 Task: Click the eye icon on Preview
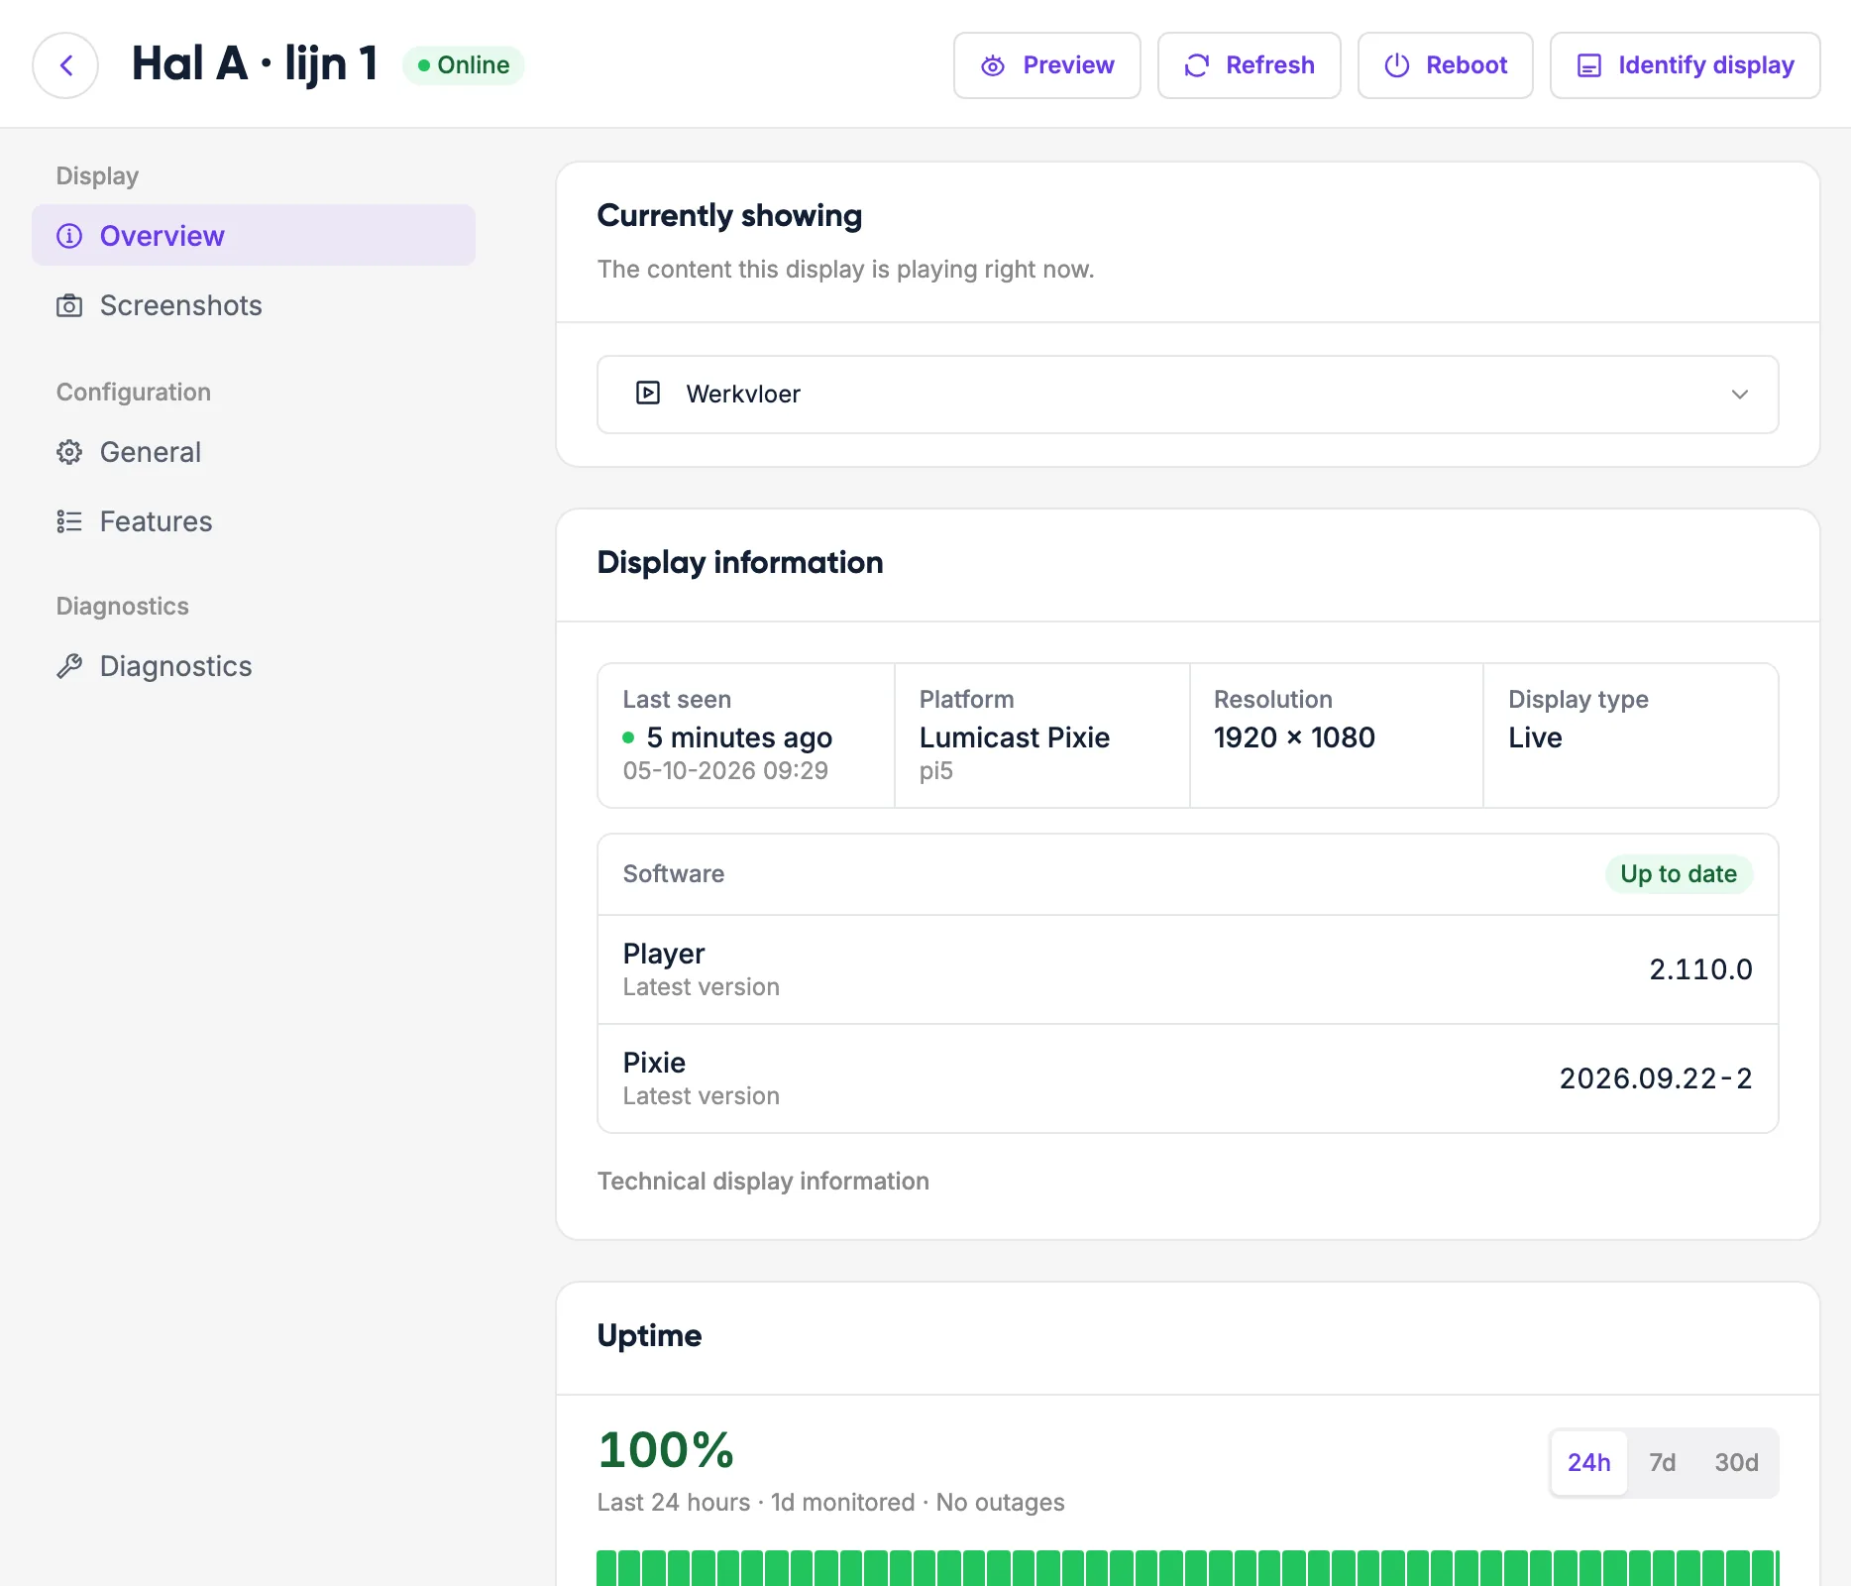[993, 65]
